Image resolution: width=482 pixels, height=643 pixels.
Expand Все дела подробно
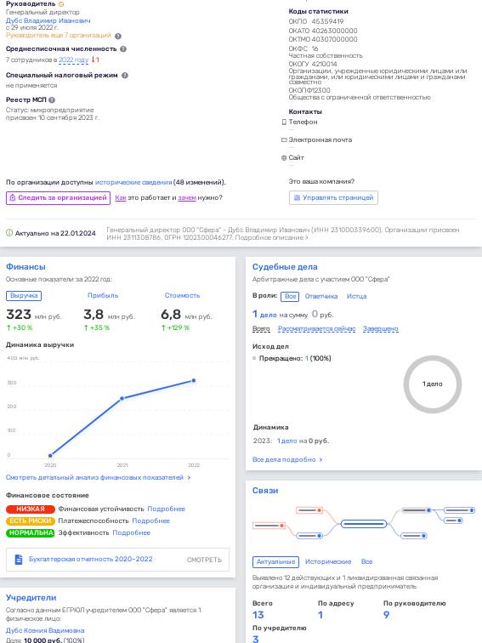(287, 459)
